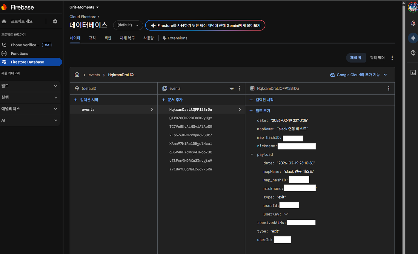Open the Functions sidebar item

point(19,53)
